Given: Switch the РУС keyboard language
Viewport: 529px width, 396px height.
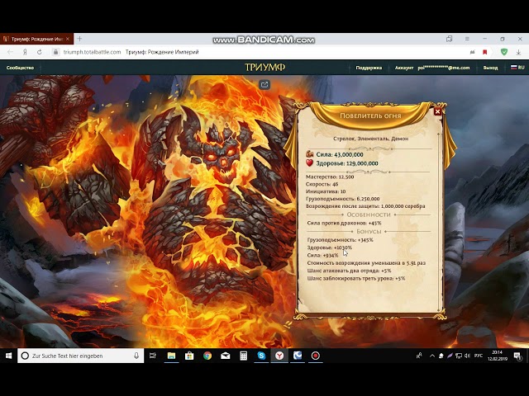Looking at the screenshot, I should 478,356.
